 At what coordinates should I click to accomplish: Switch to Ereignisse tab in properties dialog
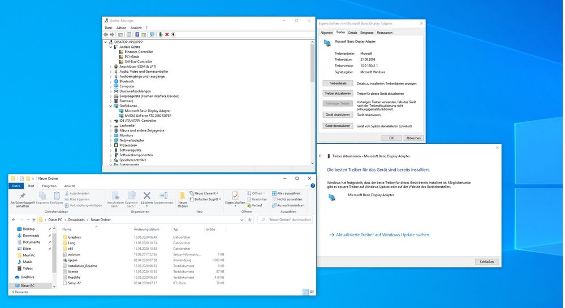point(367,33)
